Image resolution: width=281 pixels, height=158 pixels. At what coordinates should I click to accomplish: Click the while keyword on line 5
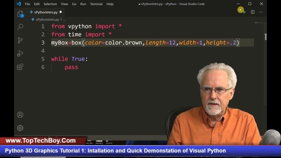(x=60, y=59)
